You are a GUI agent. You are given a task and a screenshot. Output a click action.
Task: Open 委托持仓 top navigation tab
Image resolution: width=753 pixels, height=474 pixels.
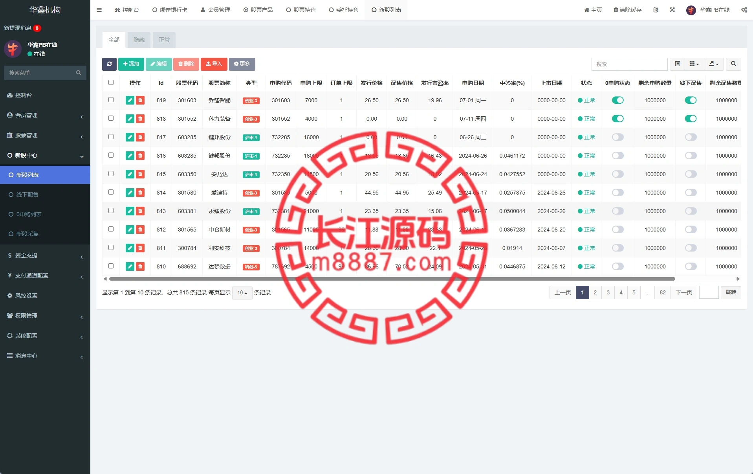[344, 10]
